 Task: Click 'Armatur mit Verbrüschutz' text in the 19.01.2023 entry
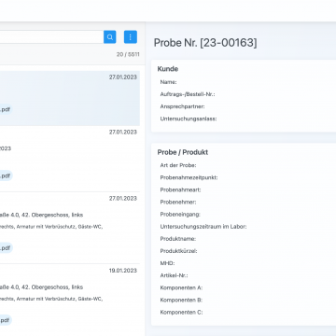click(x=46, y=299)
